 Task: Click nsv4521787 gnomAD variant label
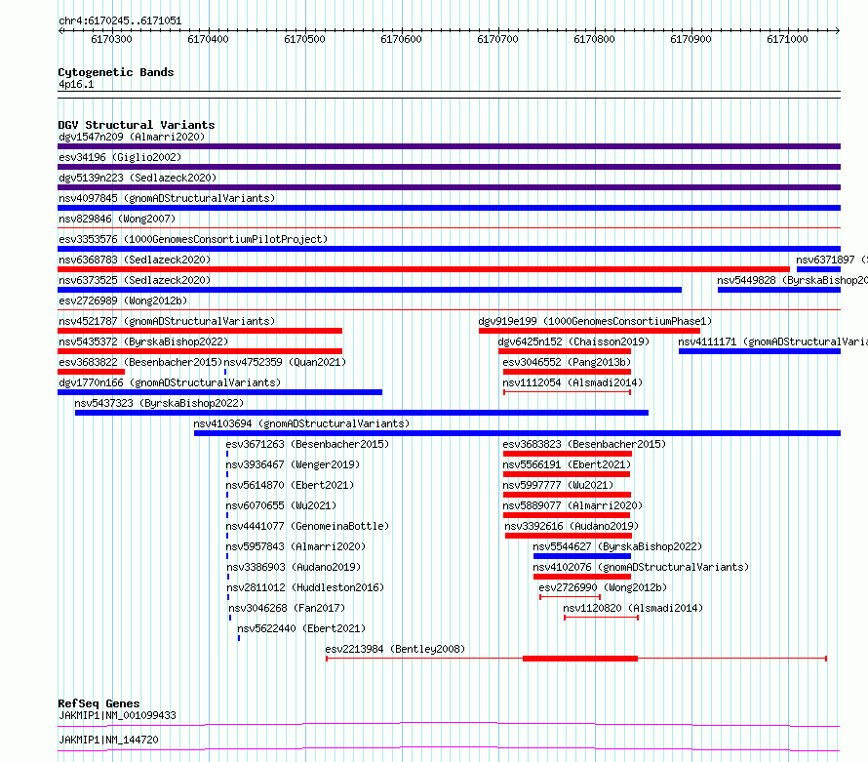pos(167,321)
